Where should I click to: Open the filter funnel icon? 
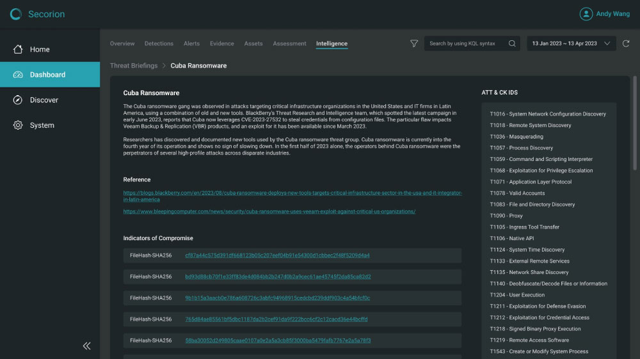[x=414, y=43]
